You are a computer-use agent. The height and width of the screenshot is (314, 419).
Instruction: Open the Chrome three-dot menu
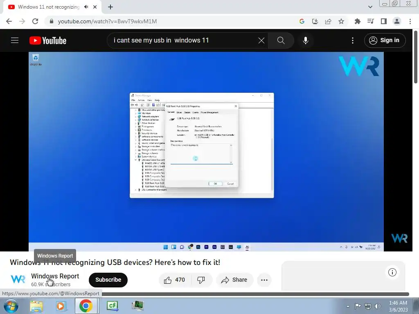[410, 21]
